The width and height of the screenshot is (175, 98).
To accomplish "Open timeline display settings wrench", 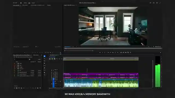I will [x=59, y=59].
